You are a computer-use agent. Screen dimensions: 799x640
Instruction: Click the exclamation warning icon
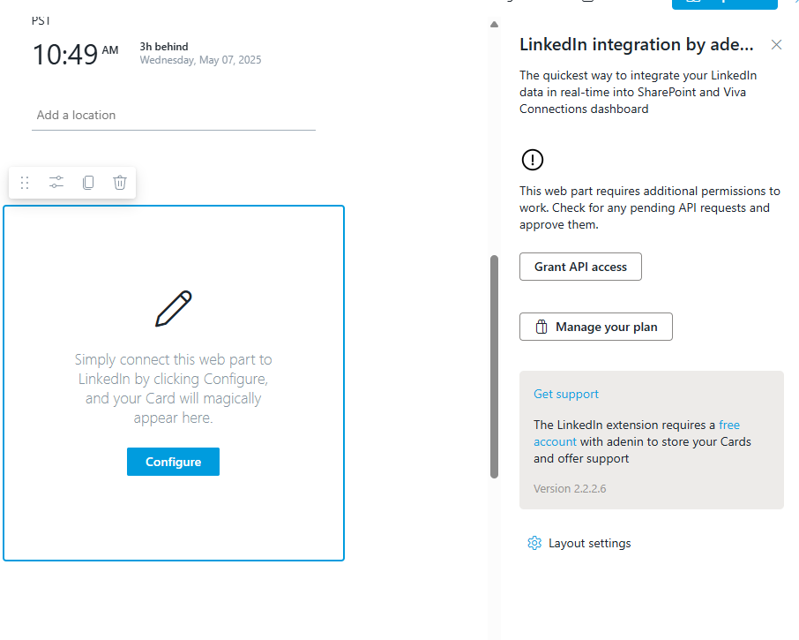pyautogui.click(x=533, y=160)
